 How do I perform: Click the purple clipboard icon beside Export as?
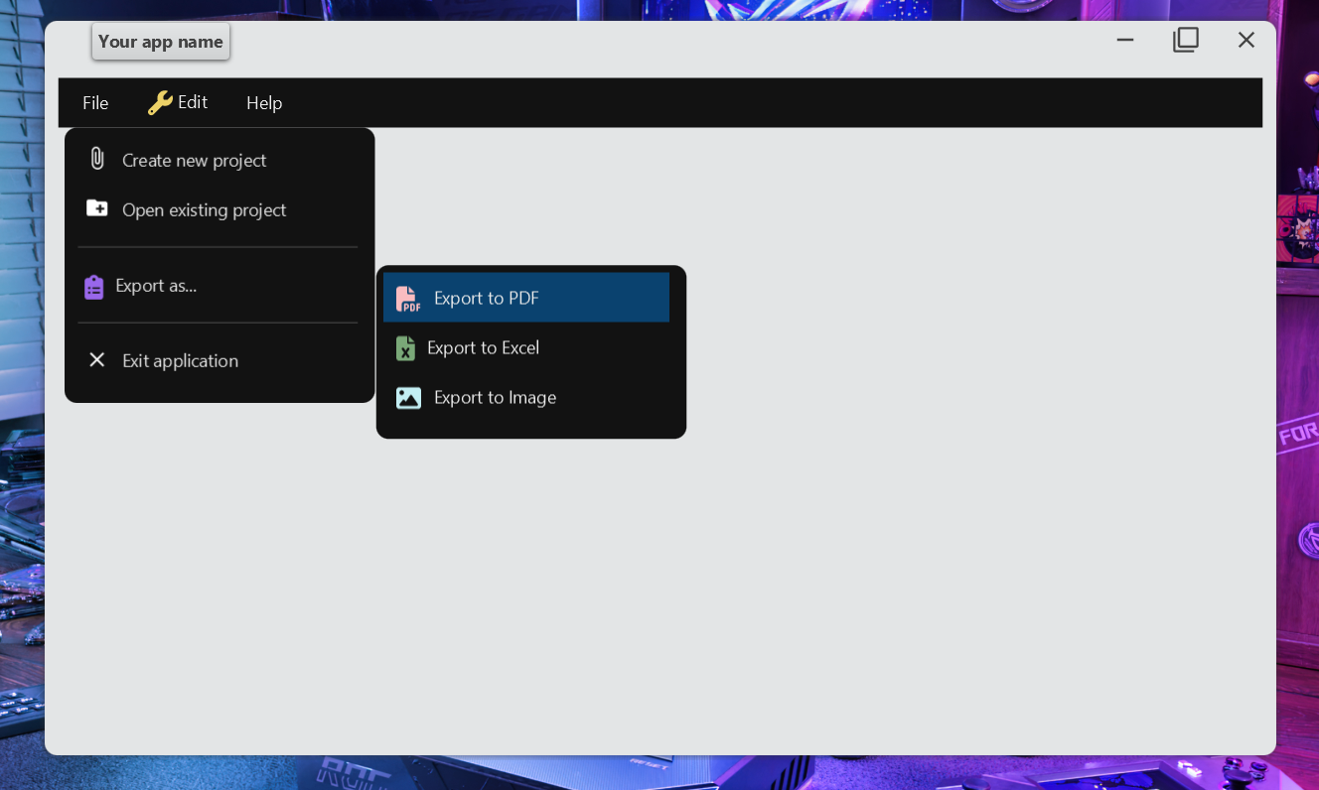pyautogui.click(x=93, y=286)
